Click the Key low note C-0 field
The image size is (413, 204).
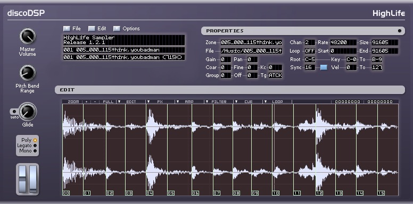click(351, 59)
